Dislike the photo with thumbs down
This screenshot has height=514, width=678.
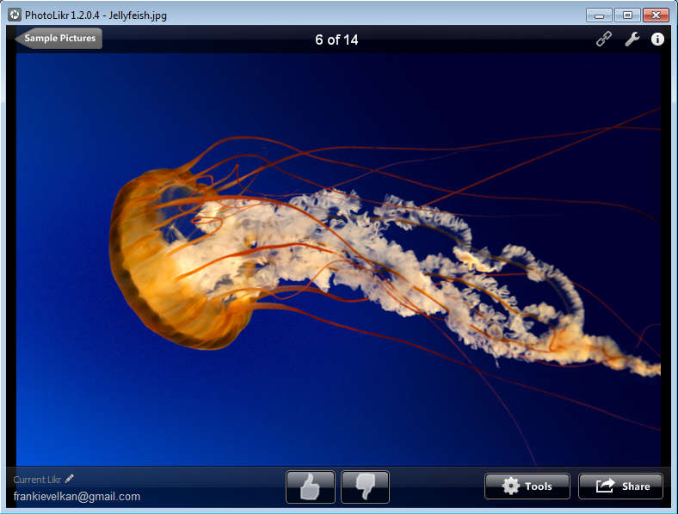(x=365, y=486)
